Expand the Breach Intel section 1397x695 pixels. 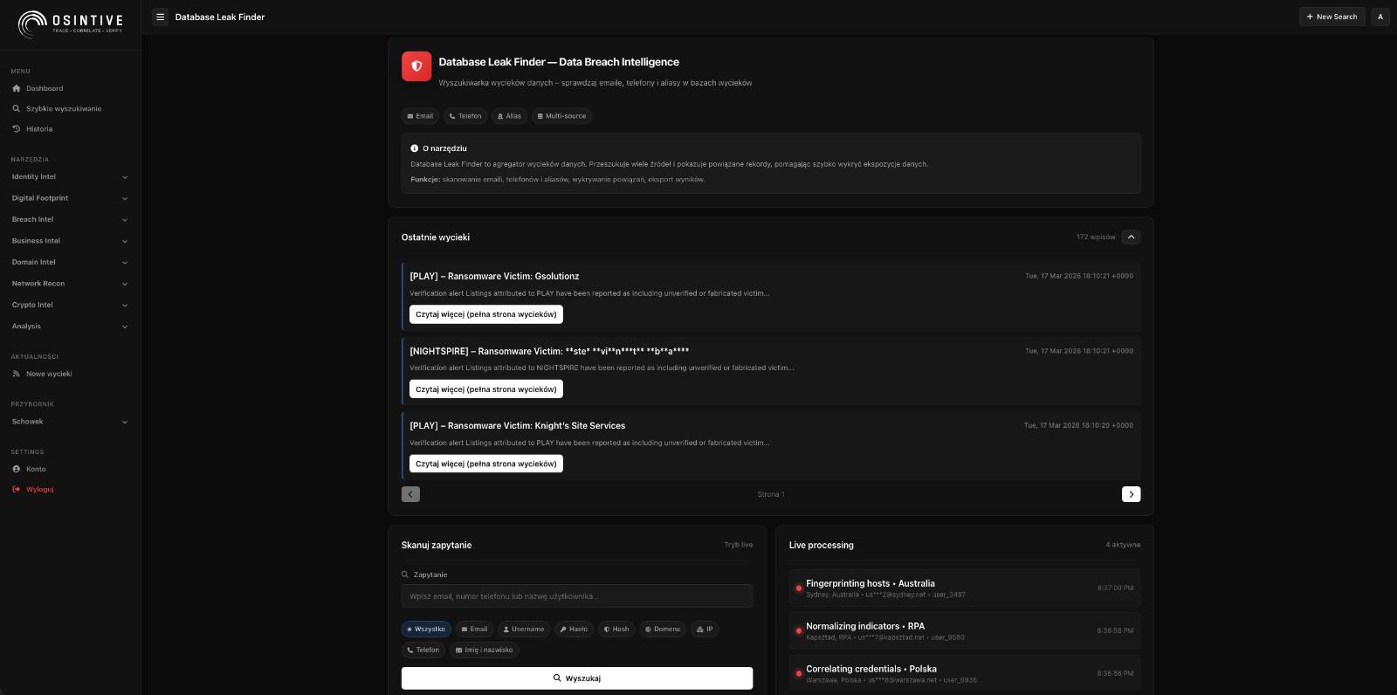coord(70,219)
